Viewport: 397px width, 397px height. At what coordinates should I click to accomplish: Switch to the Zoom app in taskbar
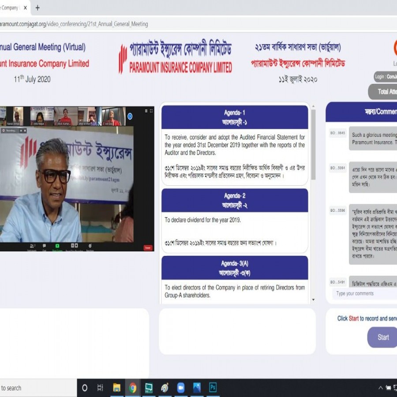180,388
